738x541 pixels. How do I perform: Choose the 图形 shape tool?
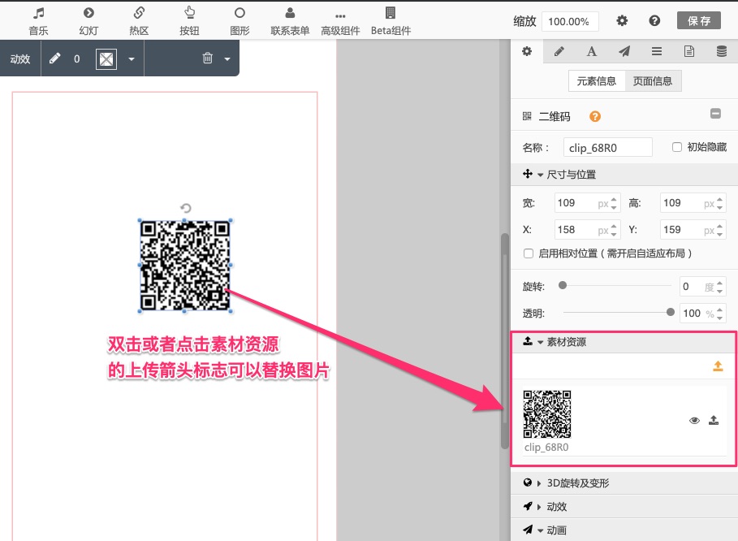(x=240, y=21)
